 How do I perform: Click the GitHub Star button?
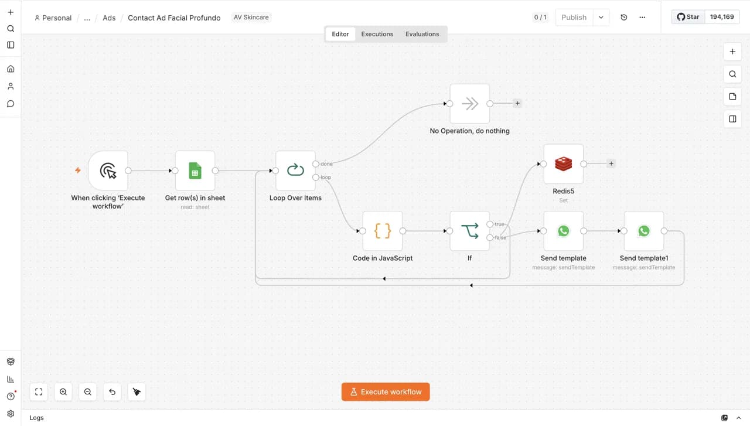tap(688, 17)
